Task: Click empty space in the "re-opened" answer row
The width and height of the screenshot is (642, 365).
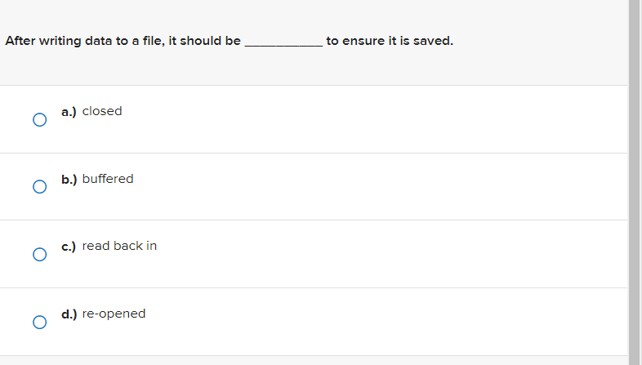Action: click(x=368, y=322)
